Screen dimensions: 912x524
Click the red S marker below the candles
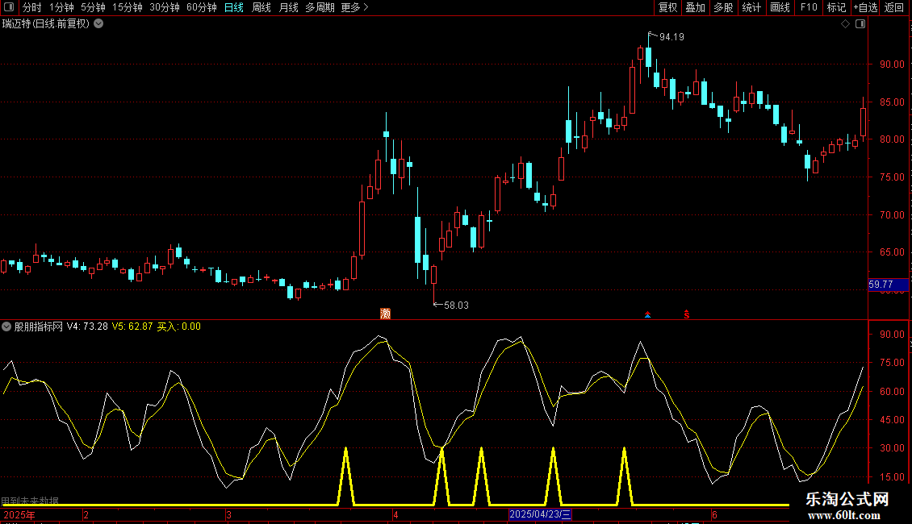pos(687,314)
